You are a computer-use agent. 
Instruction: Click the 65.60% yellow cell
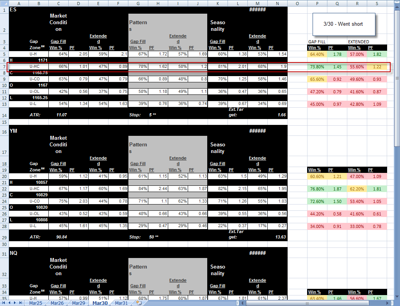pos(317,79)
